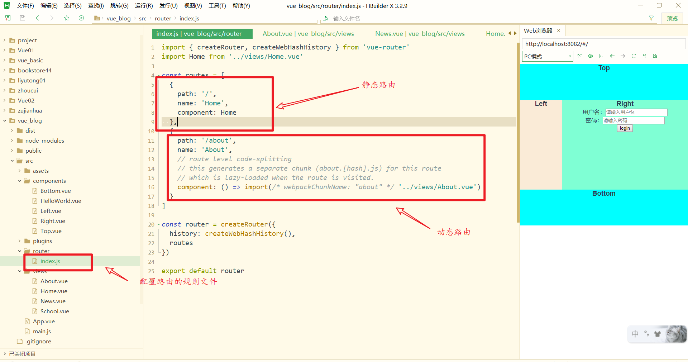Click the editor vertical scrollbar

tap(518, 133)
